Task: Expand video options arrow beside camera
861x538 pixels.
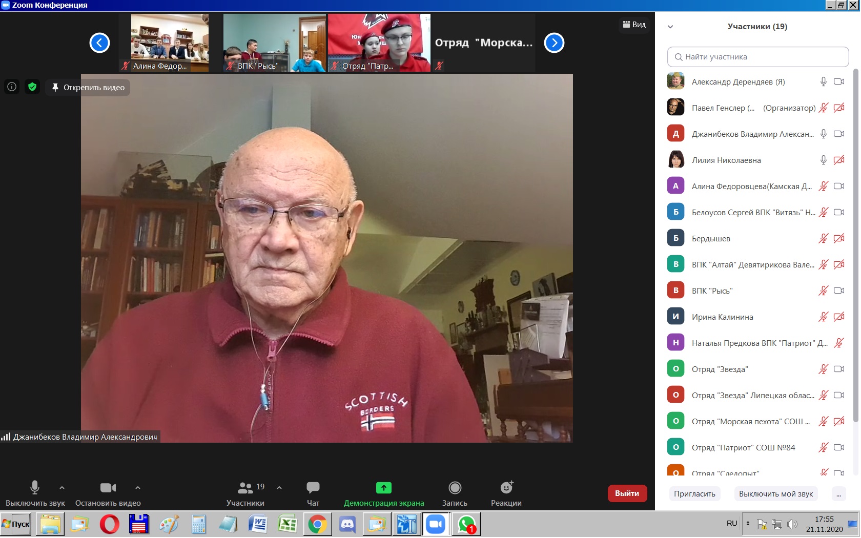Action: (138, 488)
